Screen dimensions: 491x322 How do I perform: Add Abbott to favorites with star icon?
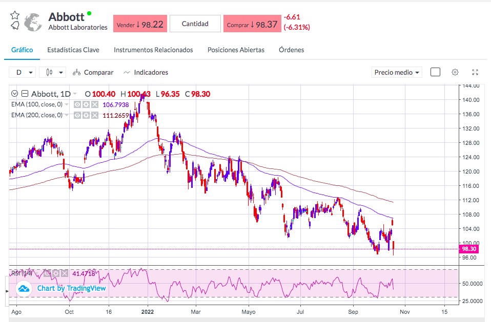click(x=15, y=15)
